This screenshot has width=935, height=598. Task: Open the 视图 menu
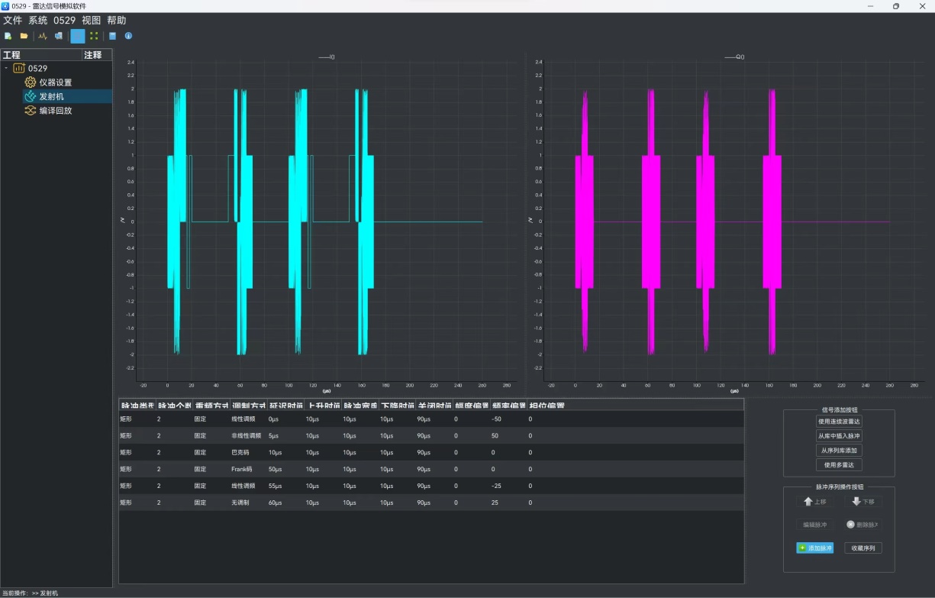tap(91, 21)
